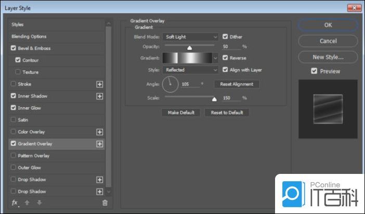Click the Angle dial control
Screen dimensions: 365x214
(170, 84)
